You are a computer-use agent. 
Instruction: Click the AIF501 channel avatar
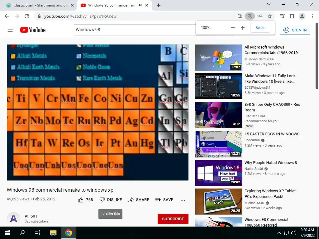coord(13,218)
